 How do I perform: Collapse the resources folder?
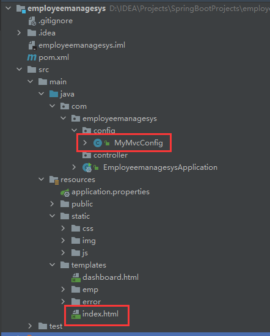[41, 180]
